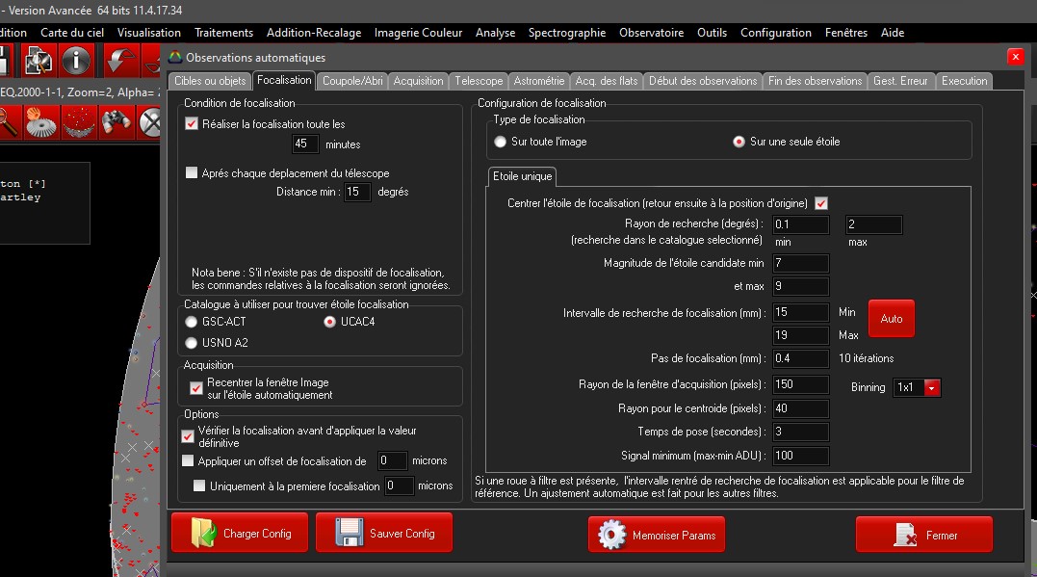The width and height of the screenshot is (1037, 577).
Task: Click the star sphere sky map icon
Action: click(78, 122)
